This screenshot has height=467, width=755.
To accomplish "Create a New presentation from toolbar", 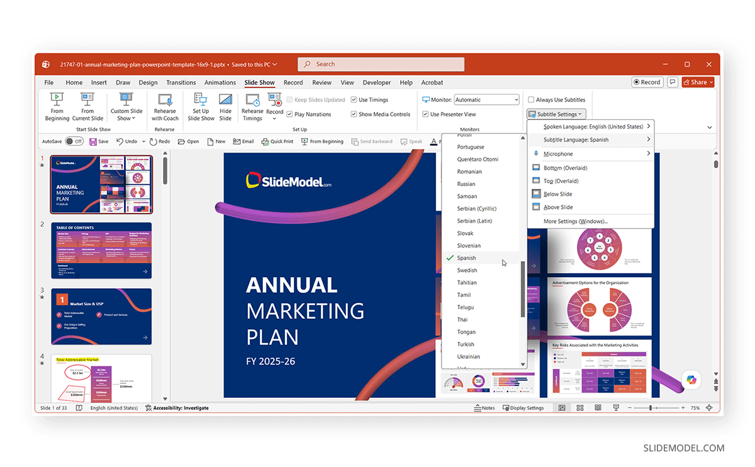I will (216, 141).
